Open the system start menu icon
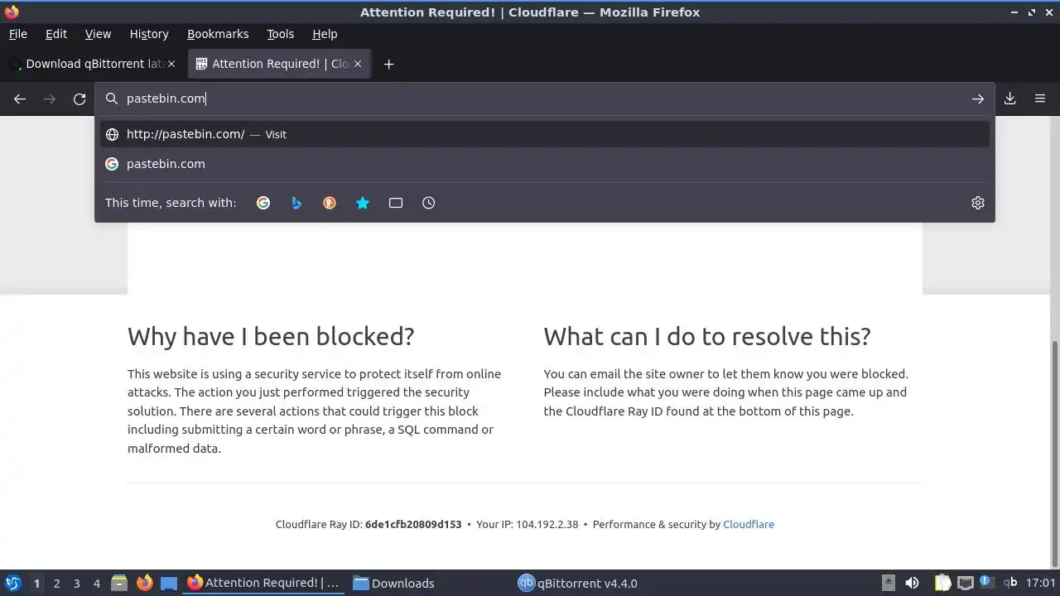Screen dimensions: 1060x596 (12, 583)
